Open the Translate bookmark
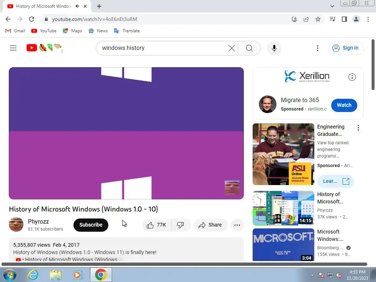Viewport: 376px width, 282px height. 127,31
